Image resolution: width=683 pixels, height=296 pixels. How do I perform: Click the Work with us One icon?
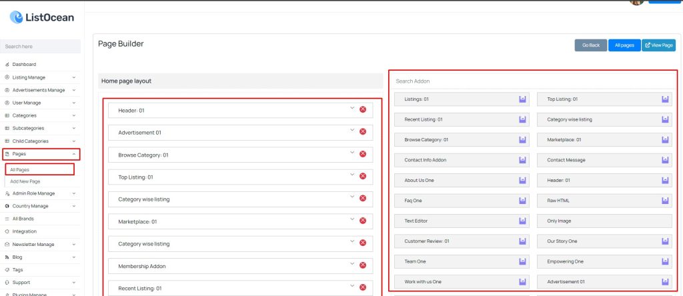(x=522, y=281)
